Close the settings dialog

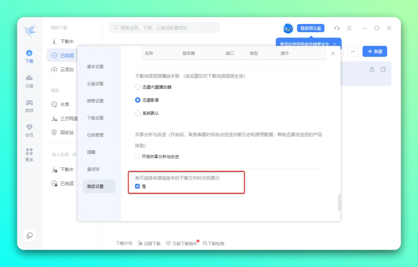pos(333,53)
